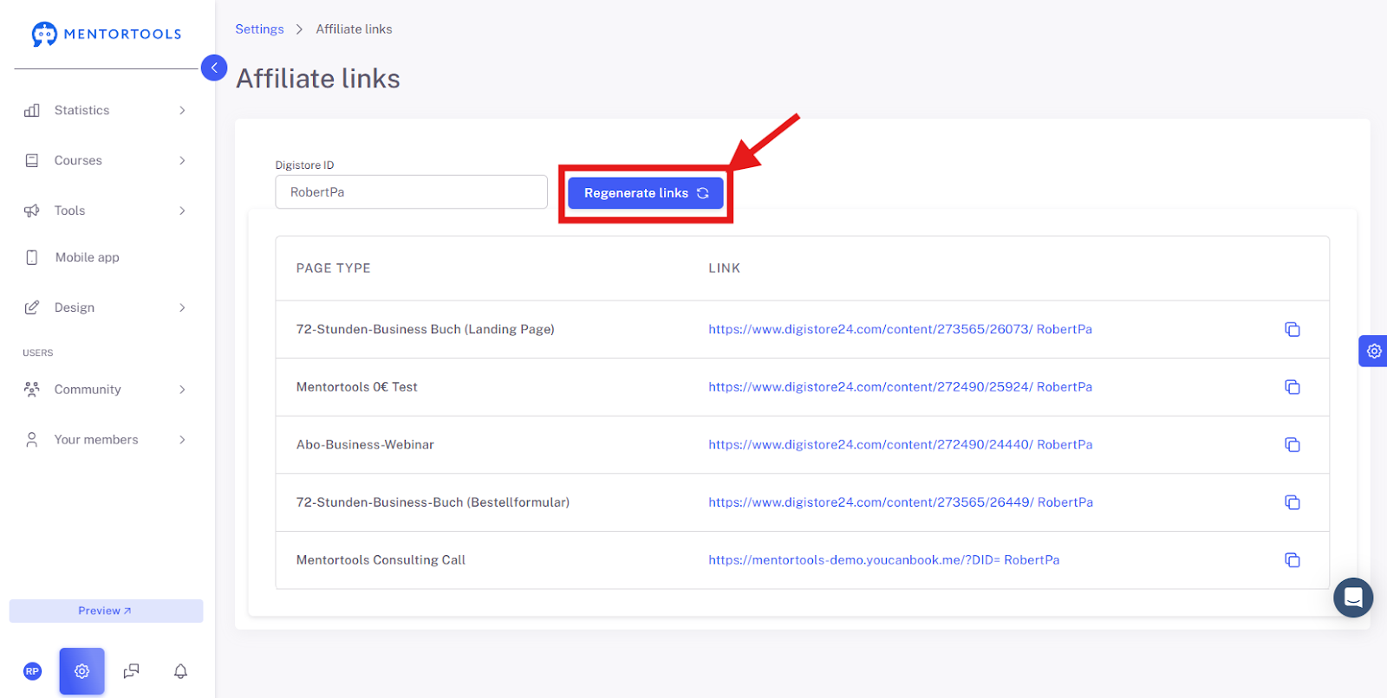Click the Digistore ID input field
The width and height of the screenshot is (1387, 698).
coord(411,192)
